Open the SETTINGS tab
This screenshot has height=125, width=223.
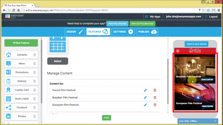(x=123, y=32)
